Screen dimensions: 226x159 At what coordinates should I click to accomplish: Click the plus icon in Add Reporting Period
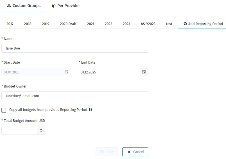coord(185,24)
